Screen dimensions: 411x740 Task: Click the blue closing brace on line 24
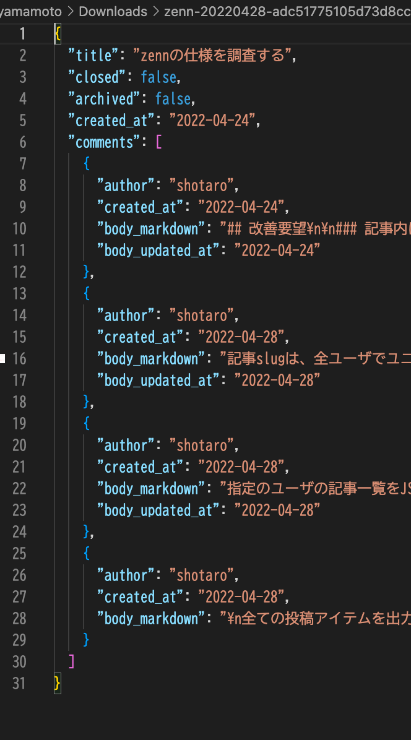[87, 532]
